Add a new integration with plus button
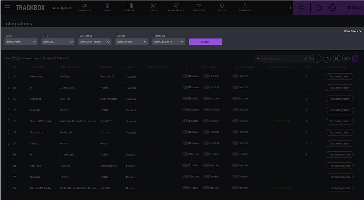The width and height of the screenshot is (364, 200). (x=356, y=59)
